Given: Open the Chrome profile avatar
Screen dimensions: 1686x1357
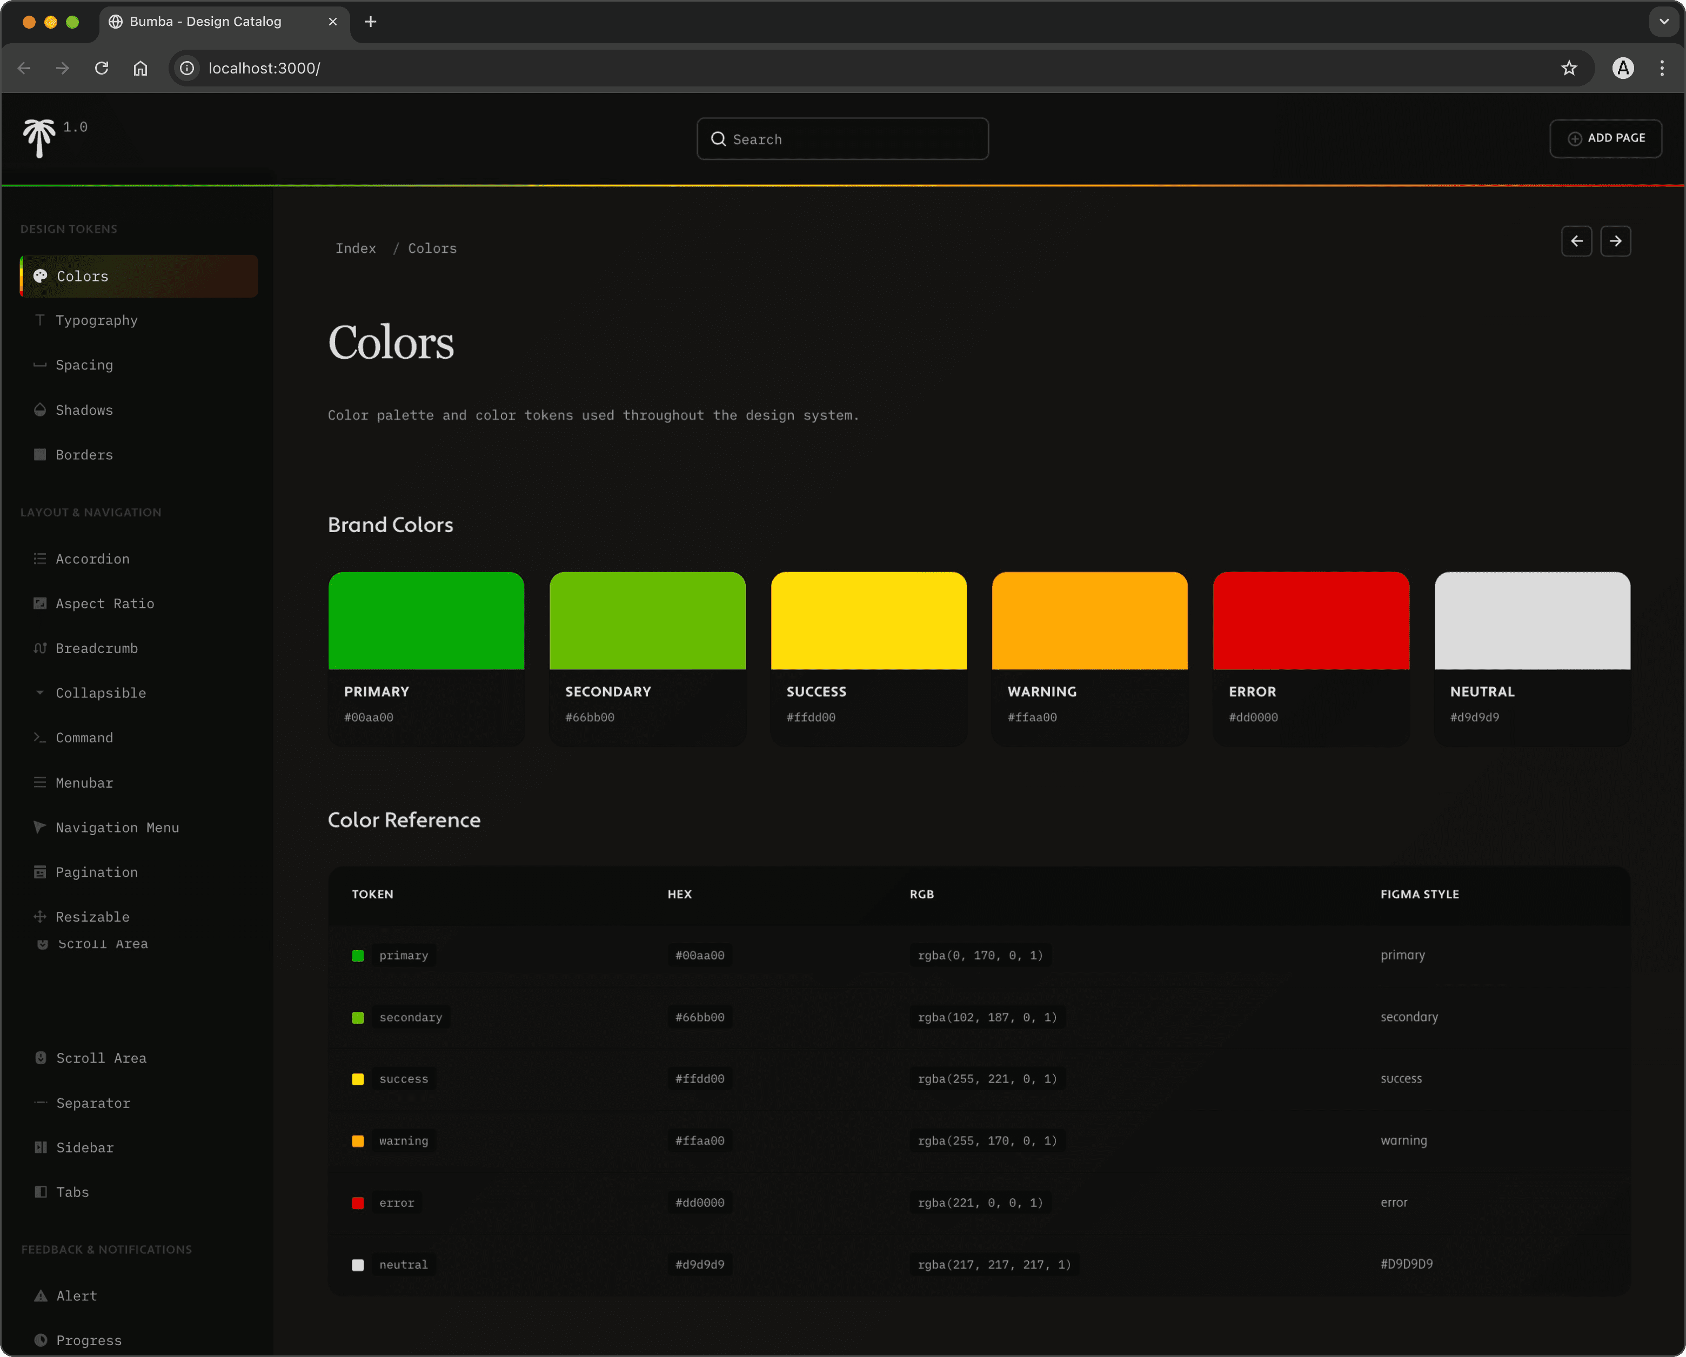Looking at the screenshot, I should point(1623,68).
